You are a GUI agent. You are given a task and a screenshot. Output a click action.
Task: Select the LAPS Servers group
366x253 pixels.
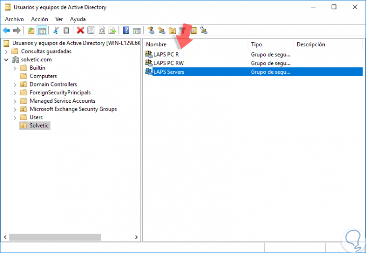[x=169, y=72]
